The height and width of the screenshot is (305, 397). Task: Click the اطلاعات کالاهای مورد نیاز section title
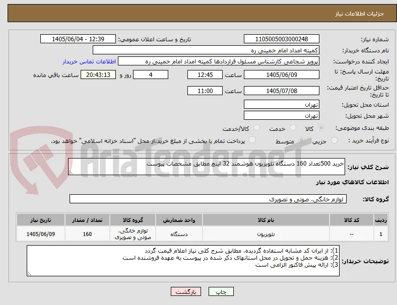(x=352, y=182)
